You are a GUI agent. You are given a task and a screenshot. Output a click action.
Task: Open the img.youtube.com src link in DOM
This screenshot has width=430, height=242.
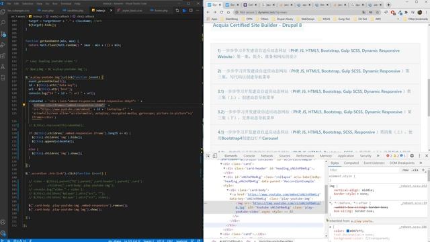(286, 203)
